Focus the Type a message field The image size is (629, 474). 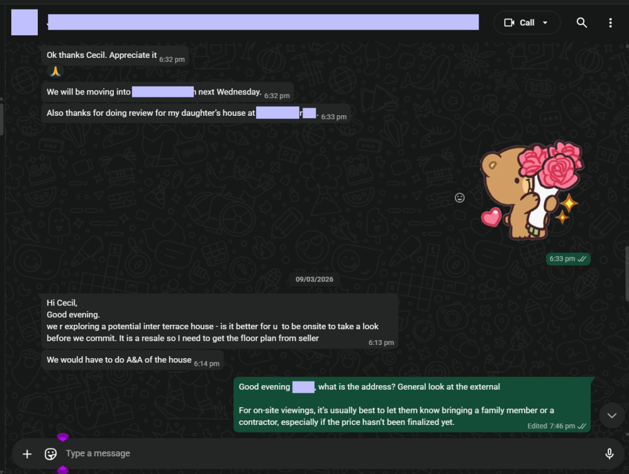tap(314, 454)
